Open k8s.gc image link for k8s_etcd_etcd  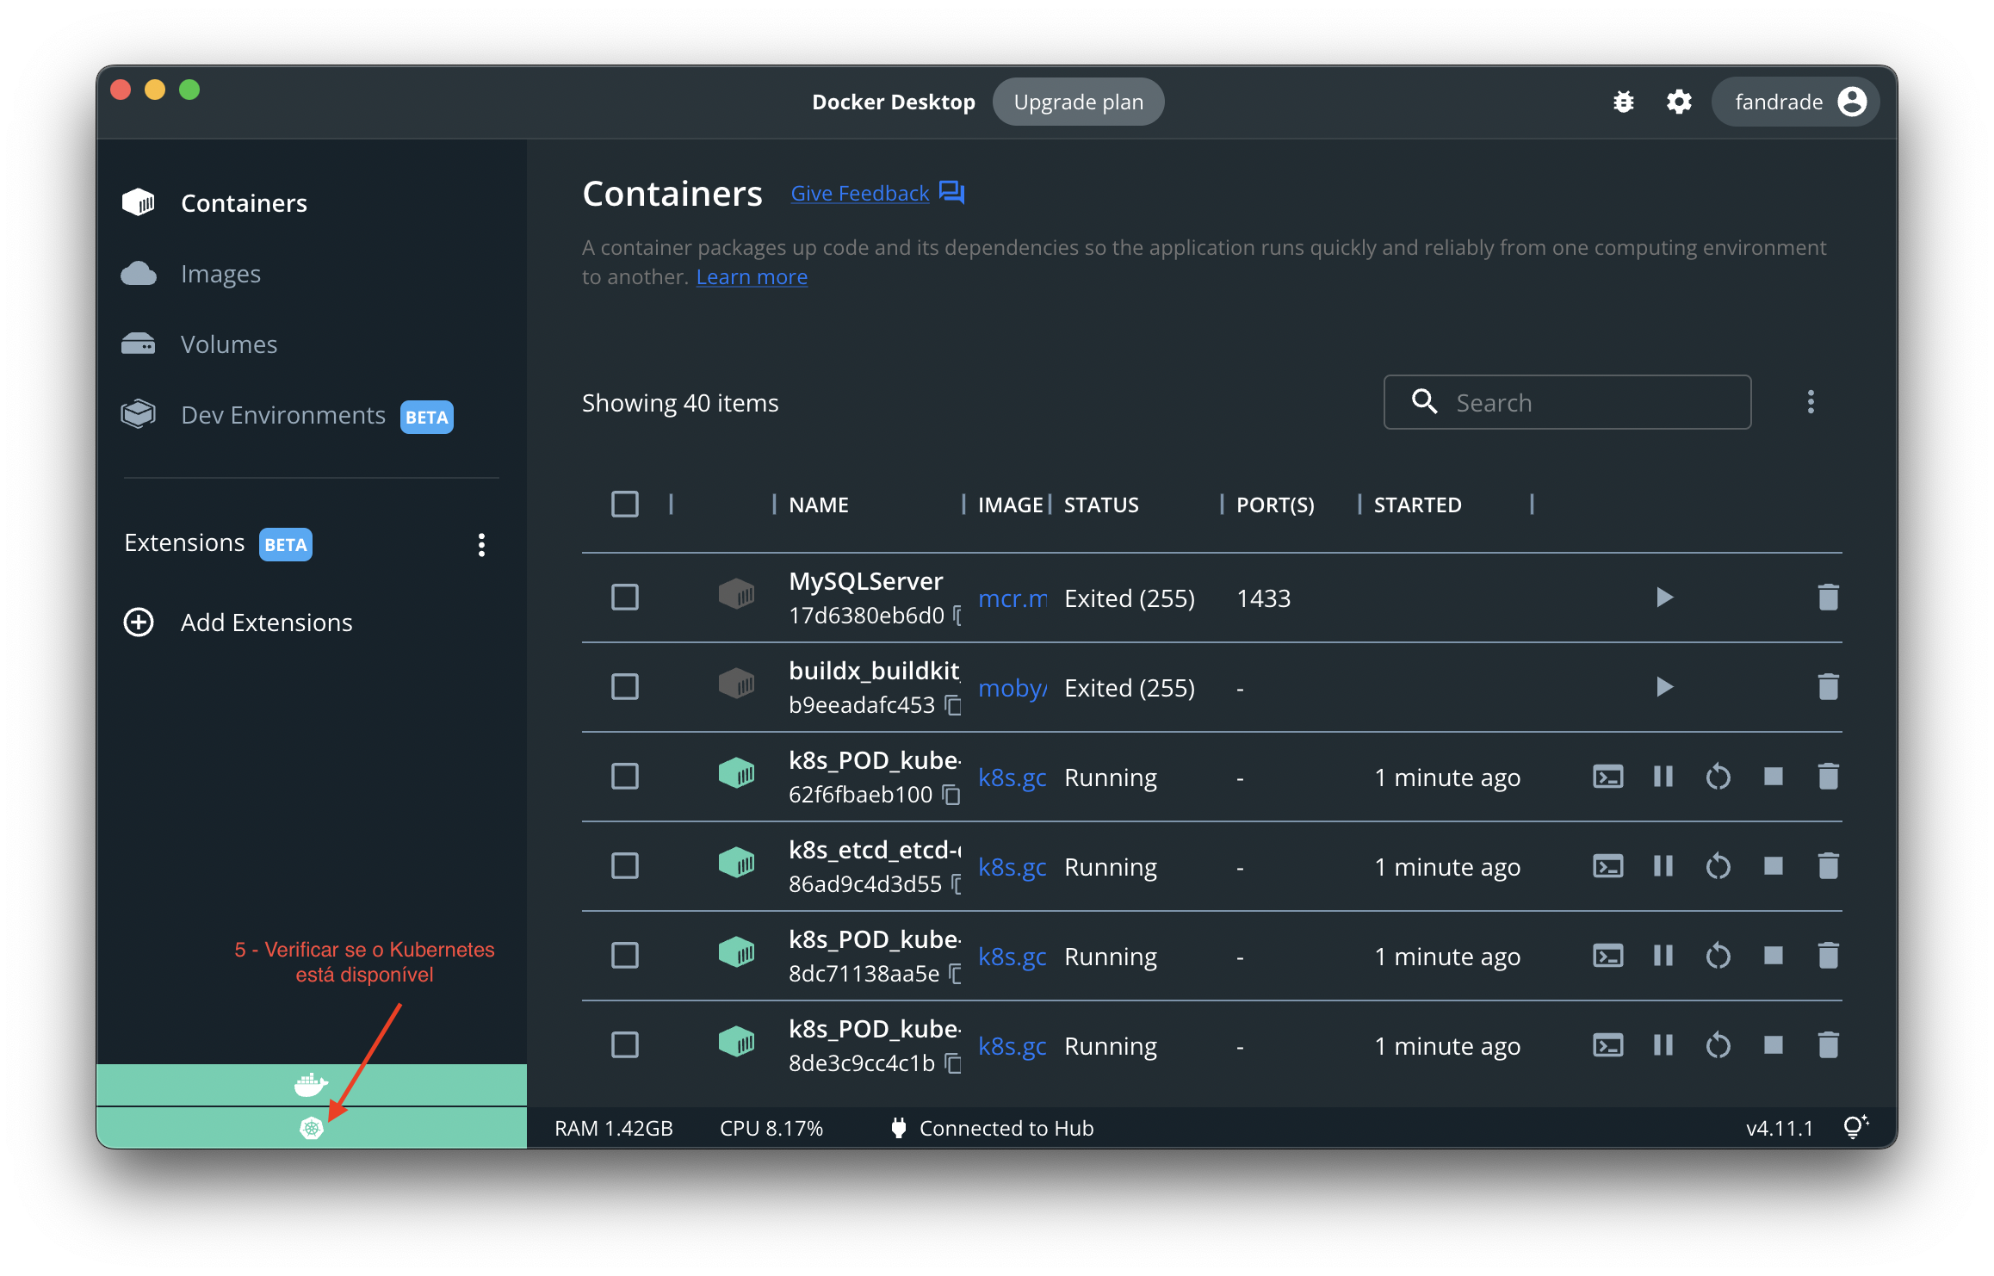click(1012, 867)
